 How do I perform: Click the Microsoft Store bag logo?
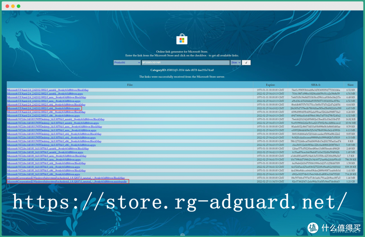click(182, 39)
